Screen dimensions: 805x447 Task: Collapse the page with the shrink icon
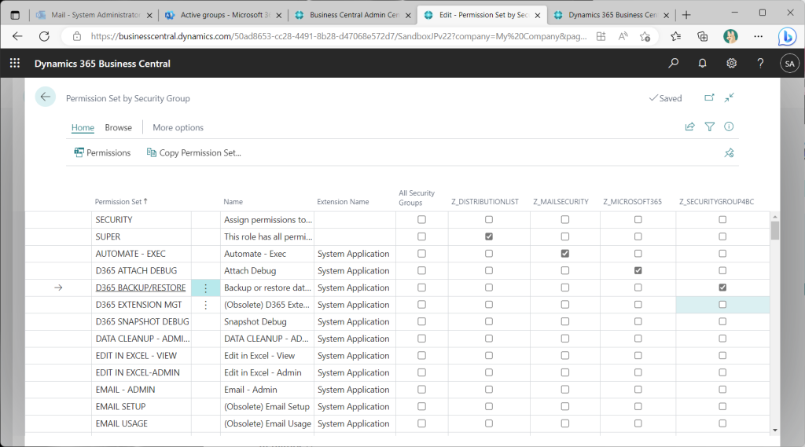pyautogui.click(x=729, y=97)
